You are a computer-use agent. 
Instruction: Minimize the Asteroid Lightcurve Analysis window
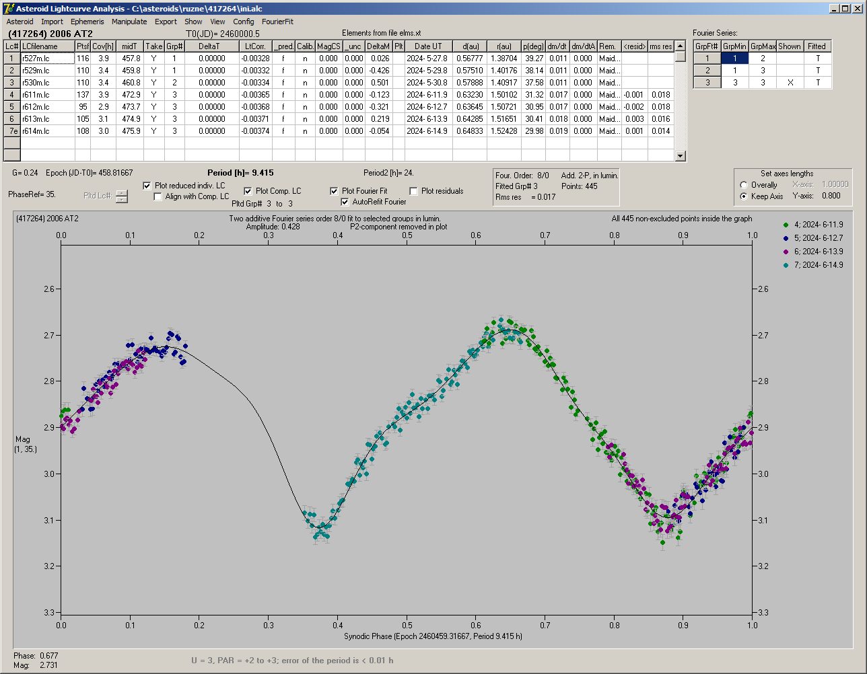[x=835, y=8]
